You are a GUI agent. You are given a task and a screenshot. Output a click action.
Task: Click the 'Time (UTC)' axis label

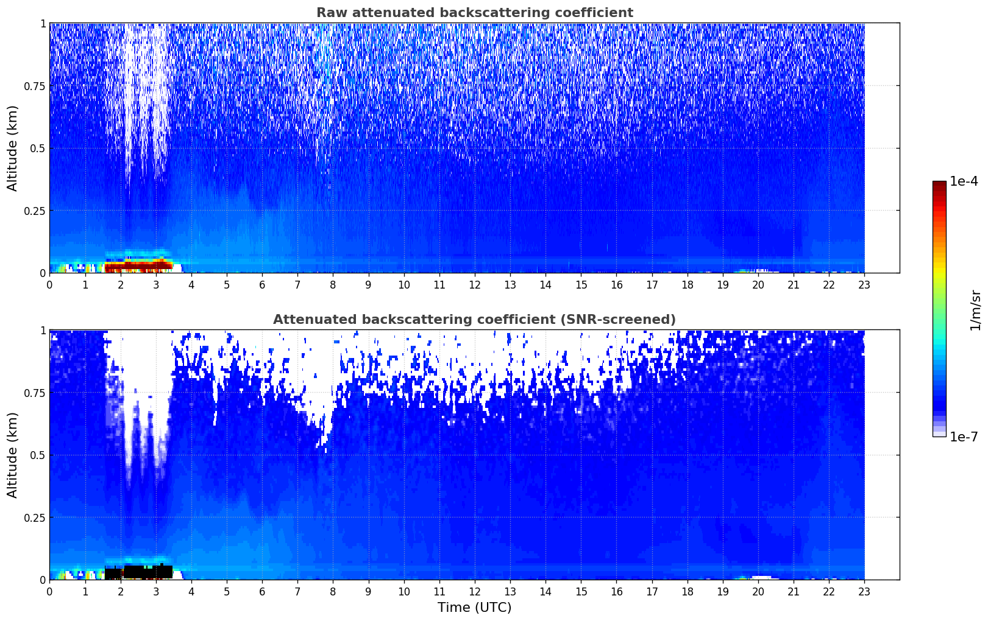click(x=474, y=608)
